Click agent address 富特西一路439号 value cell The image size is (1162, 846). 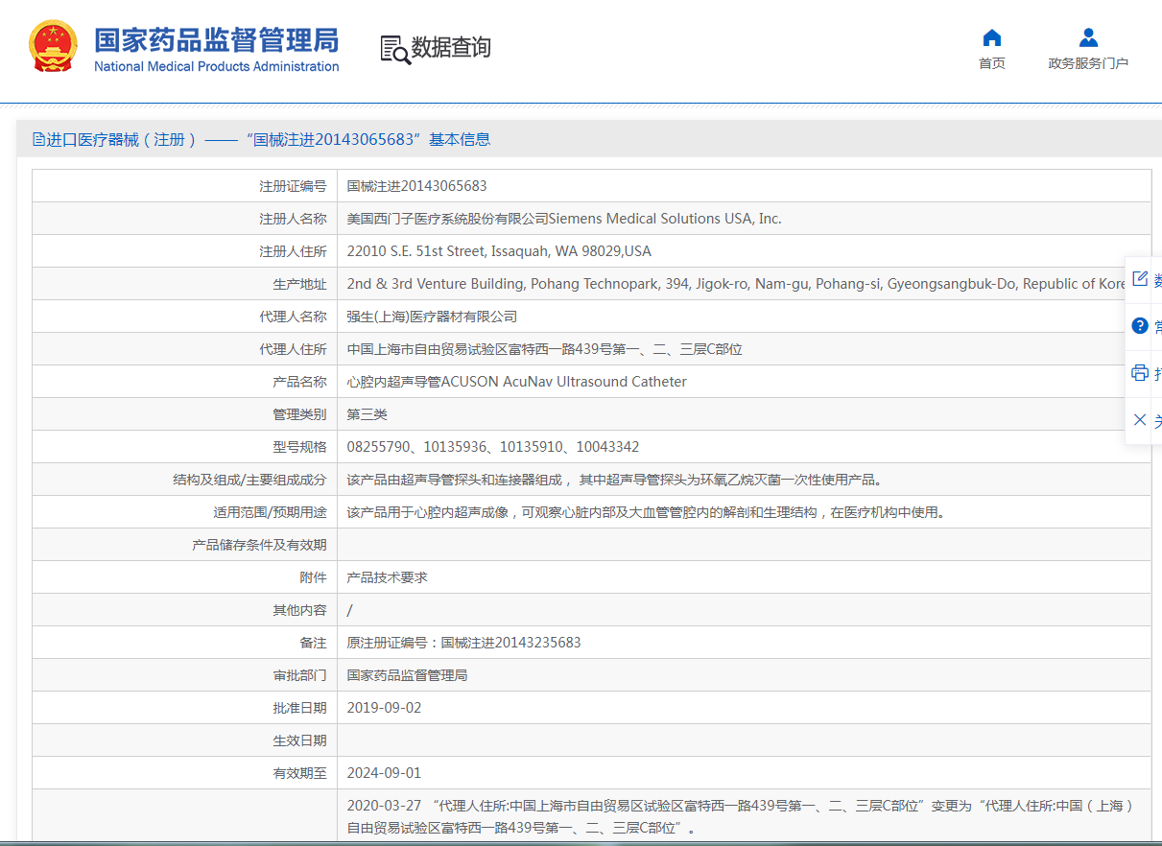[x=544, y=349]
